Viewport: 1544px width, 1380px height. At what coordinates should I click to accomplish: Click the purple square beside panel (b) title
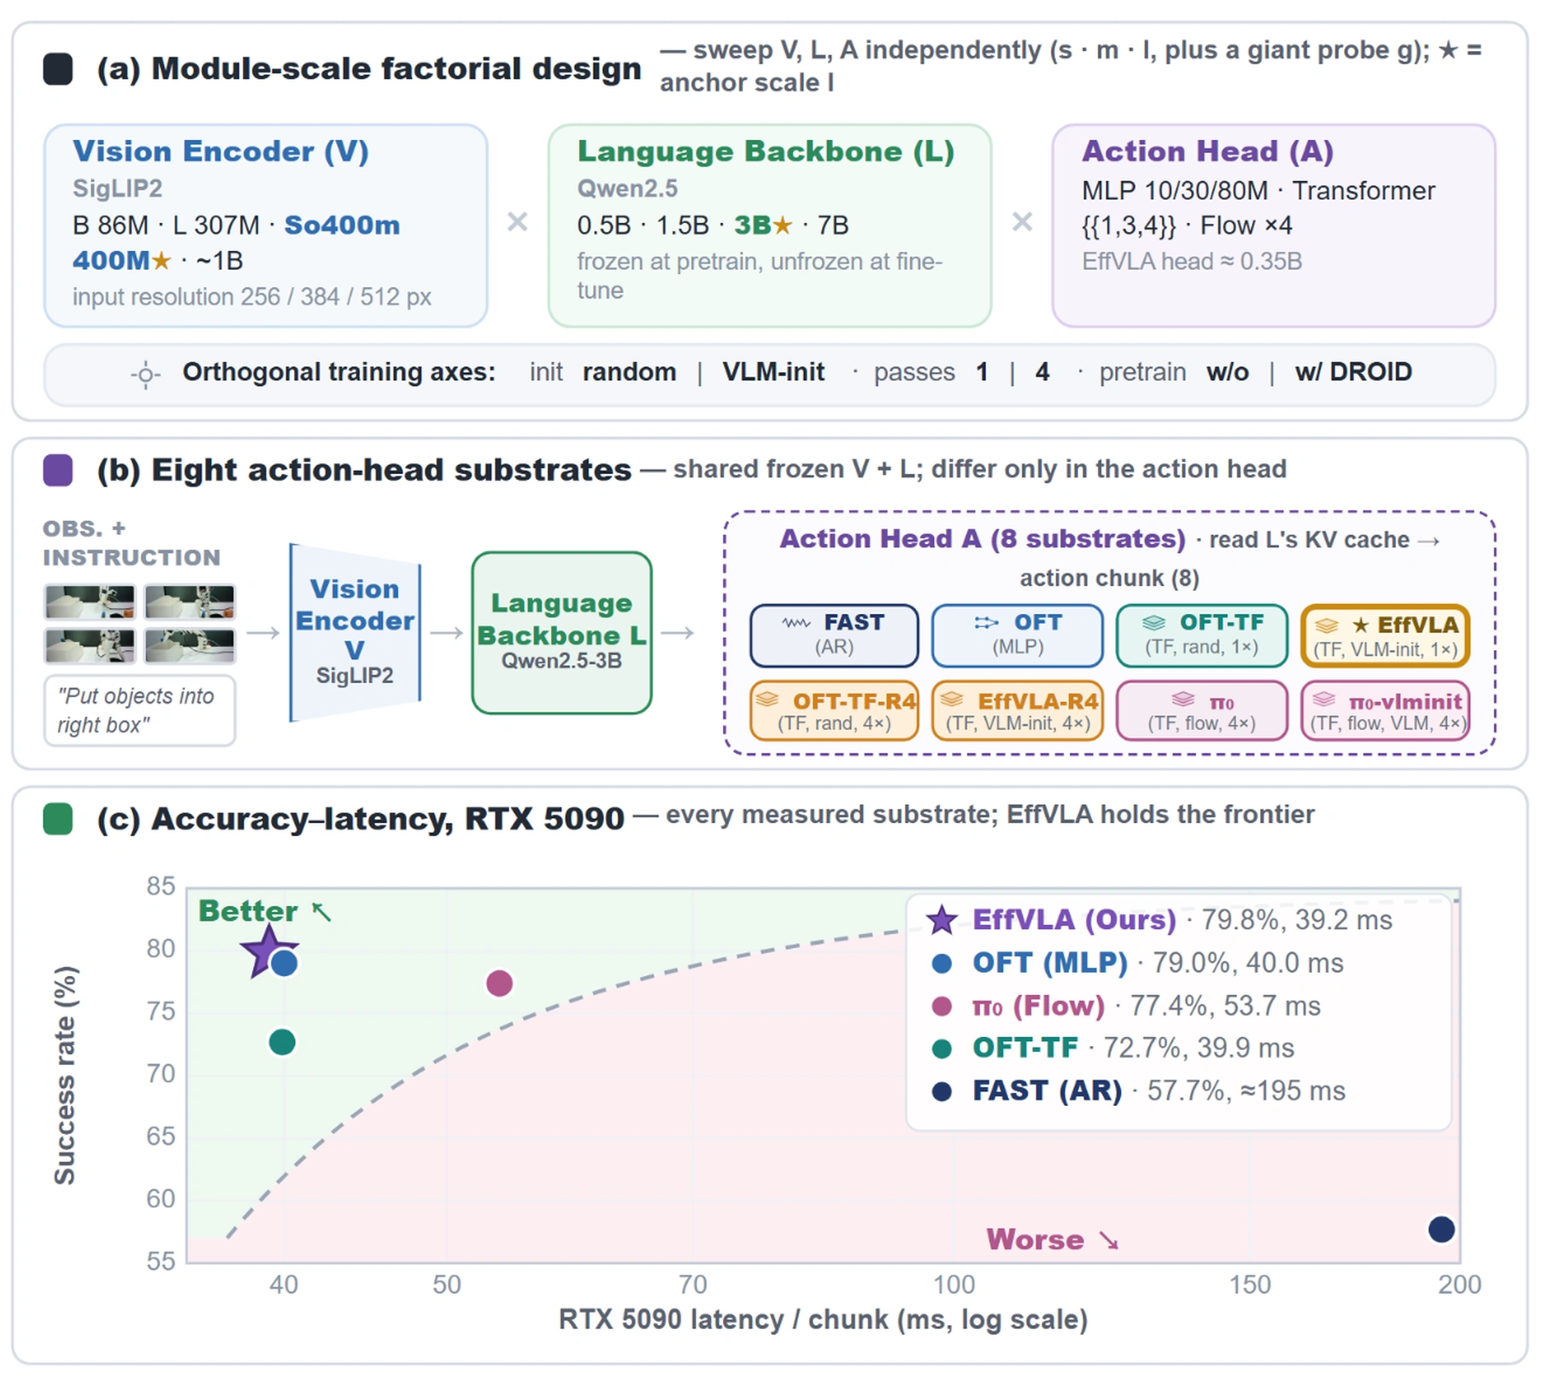click(x=58, y=471)
